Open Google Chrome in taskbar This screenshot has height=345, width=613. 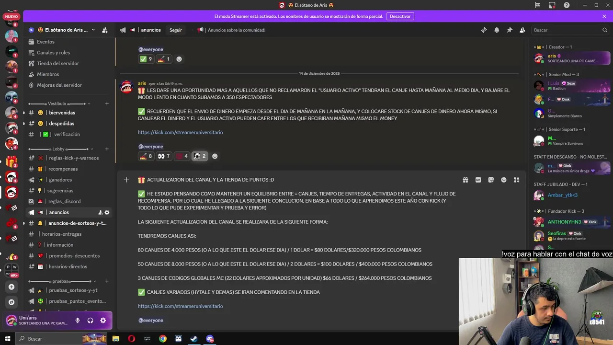(163, 339)
